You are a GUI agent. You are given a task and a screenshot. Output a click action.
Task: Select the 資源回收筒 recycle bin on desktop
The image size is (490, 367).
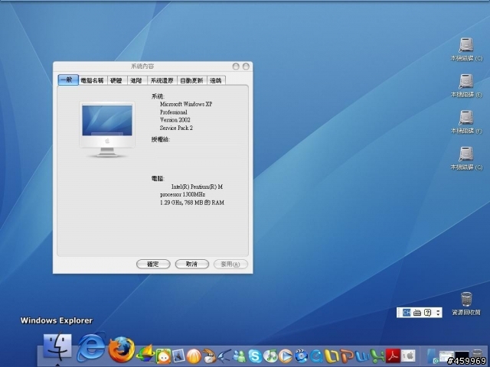coord(466,304)
